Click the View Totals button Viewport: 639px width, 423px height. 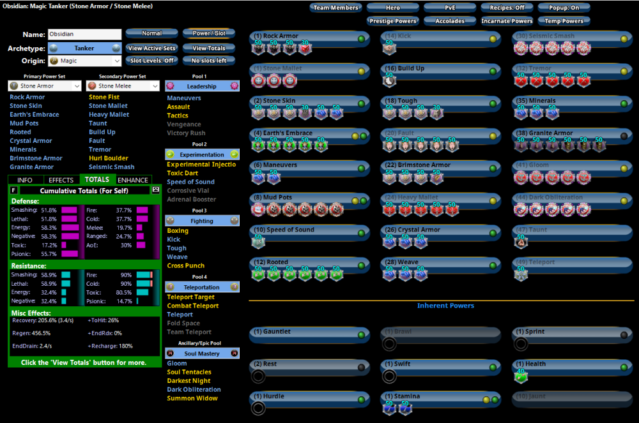[208, 48]
